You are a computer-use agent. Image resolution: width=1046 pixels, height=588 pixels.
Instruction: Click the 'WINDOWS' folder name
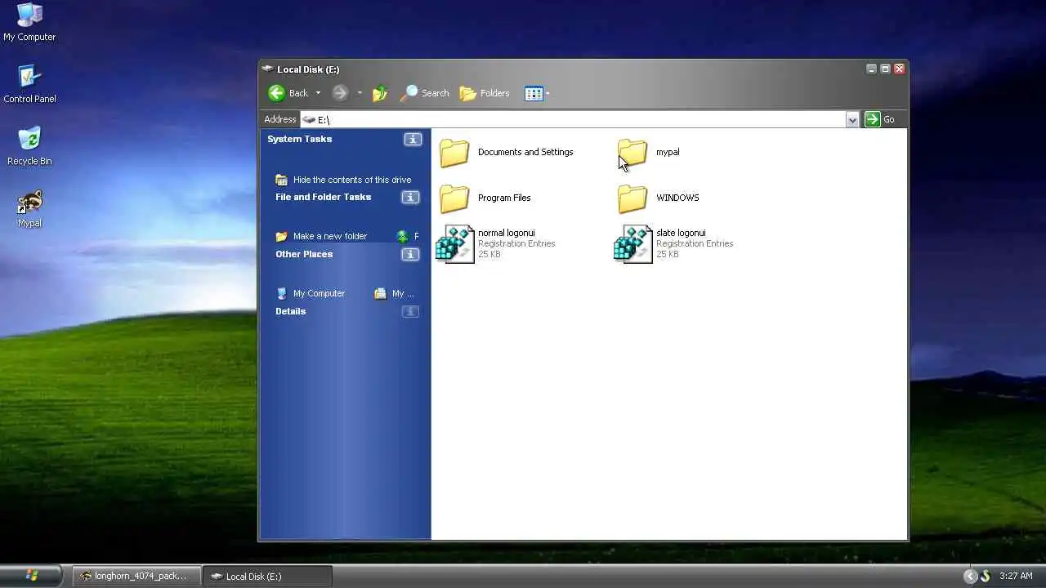pos(677,198)
